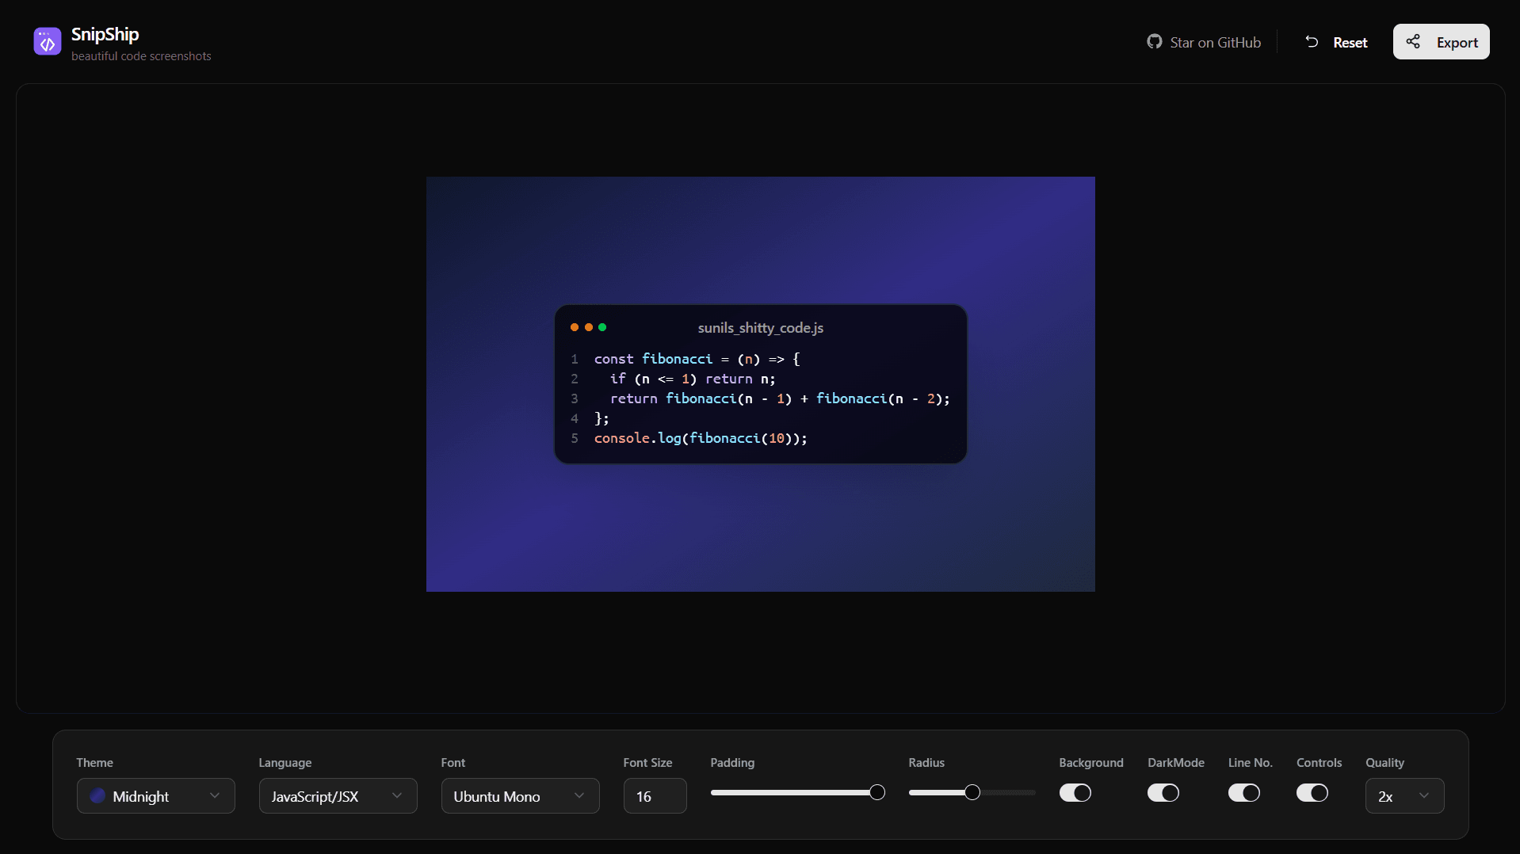The width and height of the screenshot is (1520, 854).
Task: Click the Reset undo arrow icon
Action: click(x=1312, y=42)
